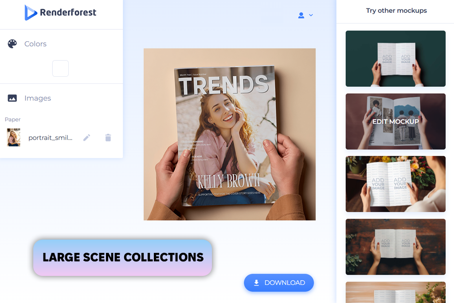Click the Paper label
Image resolution: width=454 pixels, height=303 pixels.
point(13,119)
